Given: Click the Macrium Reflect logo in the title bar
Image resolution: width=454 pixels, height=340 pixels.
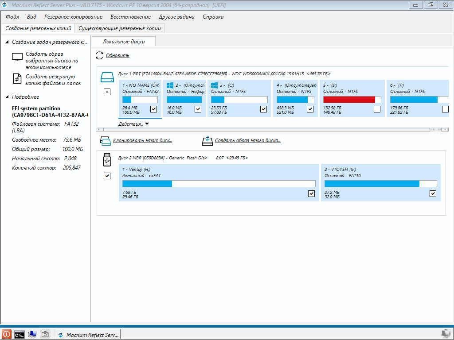Looking at the screenshot, I should [4, 4].
